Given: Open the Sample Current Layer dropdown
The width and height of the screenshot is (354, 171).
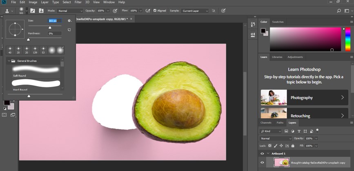Looking at the screenshot, I should 195,11.
